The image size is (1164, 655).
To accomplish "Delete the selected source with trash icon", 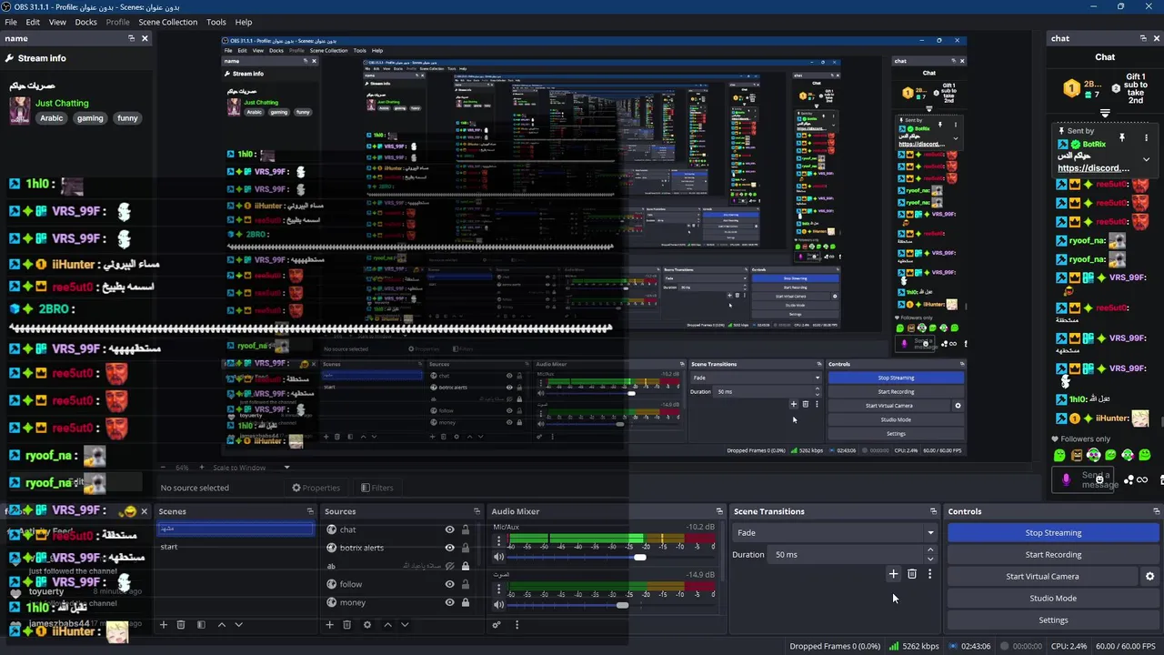I will click(x=346, y=625).
